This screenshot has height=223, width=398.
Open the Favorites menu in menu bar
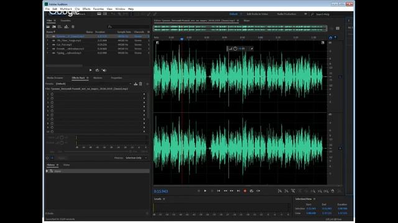(x=98, y=9)
